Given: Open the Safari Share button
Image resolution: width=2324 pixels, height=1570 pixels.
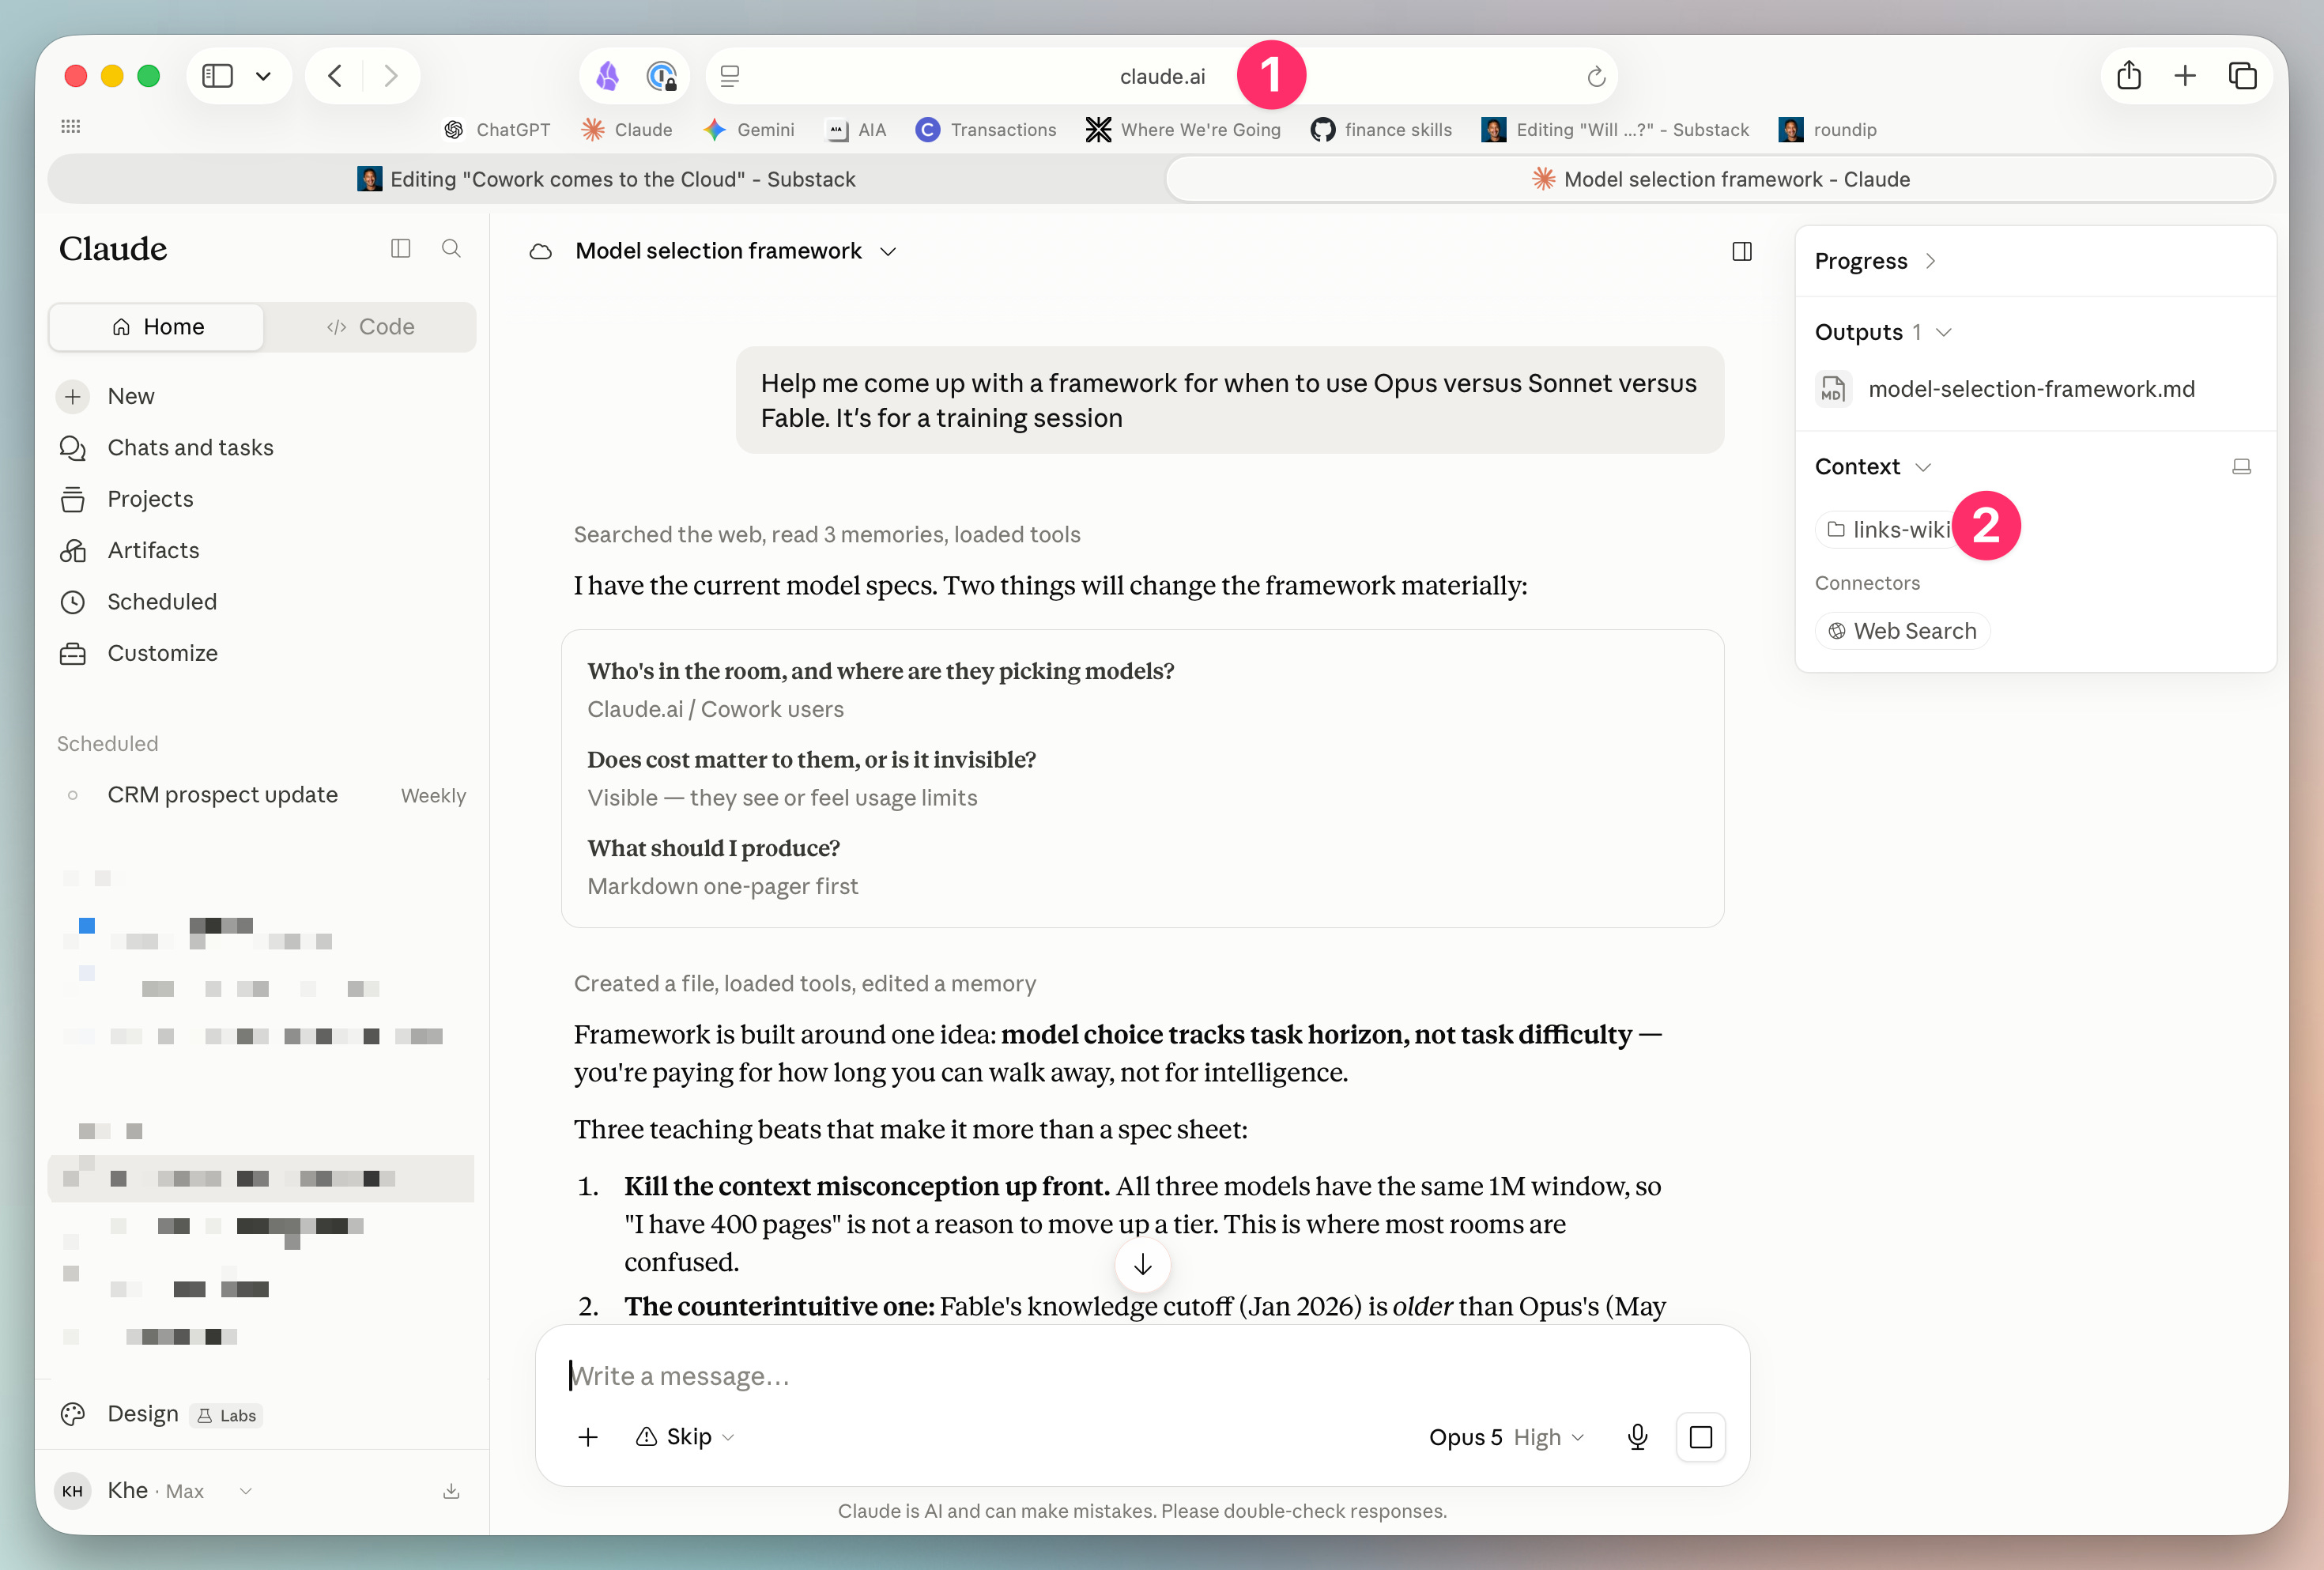Looking at the screenshot, I should click(x=2129, y=76).
